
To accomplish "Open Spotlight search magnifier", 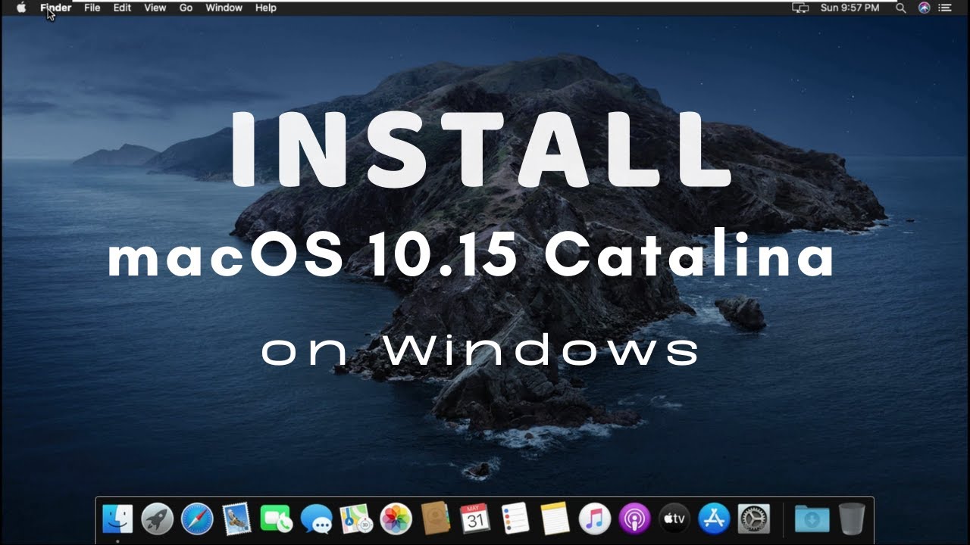I will pos(900,8).
